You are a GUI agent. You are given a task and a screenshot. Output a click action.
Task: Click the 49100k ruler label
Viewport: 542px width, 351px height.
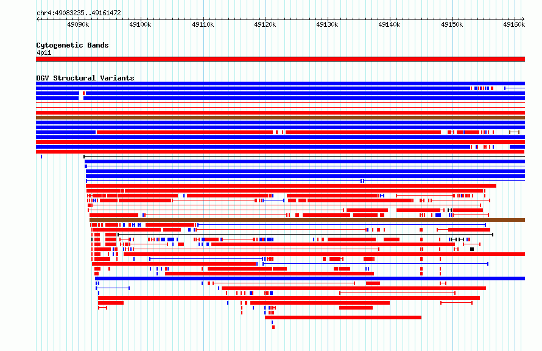tap(140, 24)
